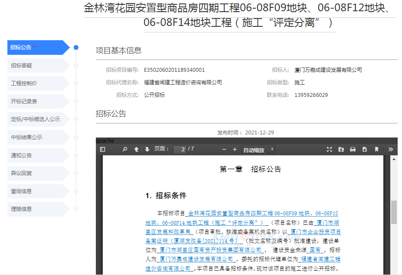This screenshot has width=402, height=275.
Task: Click the 施工 bid type value
Action: pos(300,83)
